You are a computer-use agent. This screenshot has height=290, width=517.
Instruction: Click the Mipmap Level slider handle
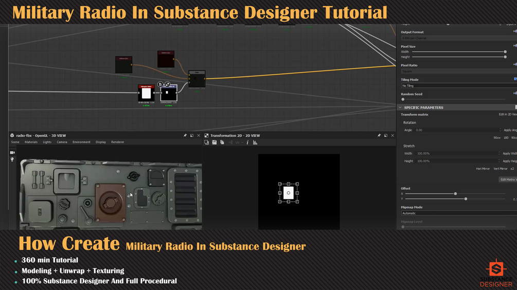403,227
